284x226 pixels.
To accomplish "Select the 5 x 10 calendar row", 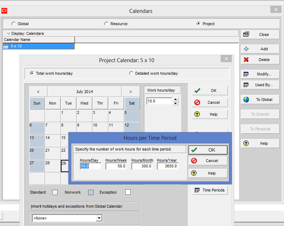I will tap(38, 46).
